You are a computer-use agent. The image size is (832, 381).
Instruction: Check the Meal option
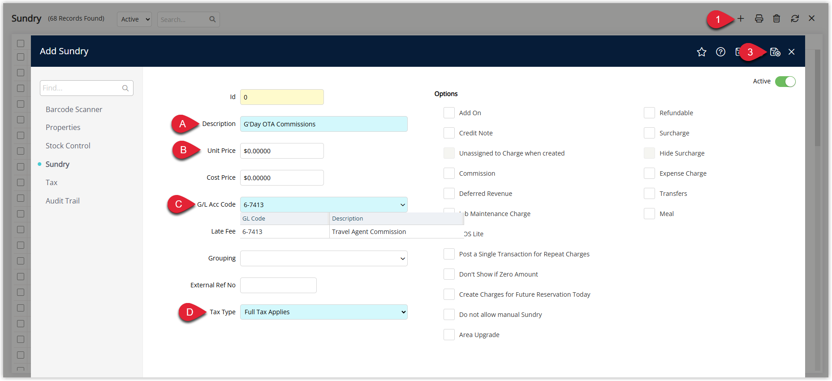[649, 214]
